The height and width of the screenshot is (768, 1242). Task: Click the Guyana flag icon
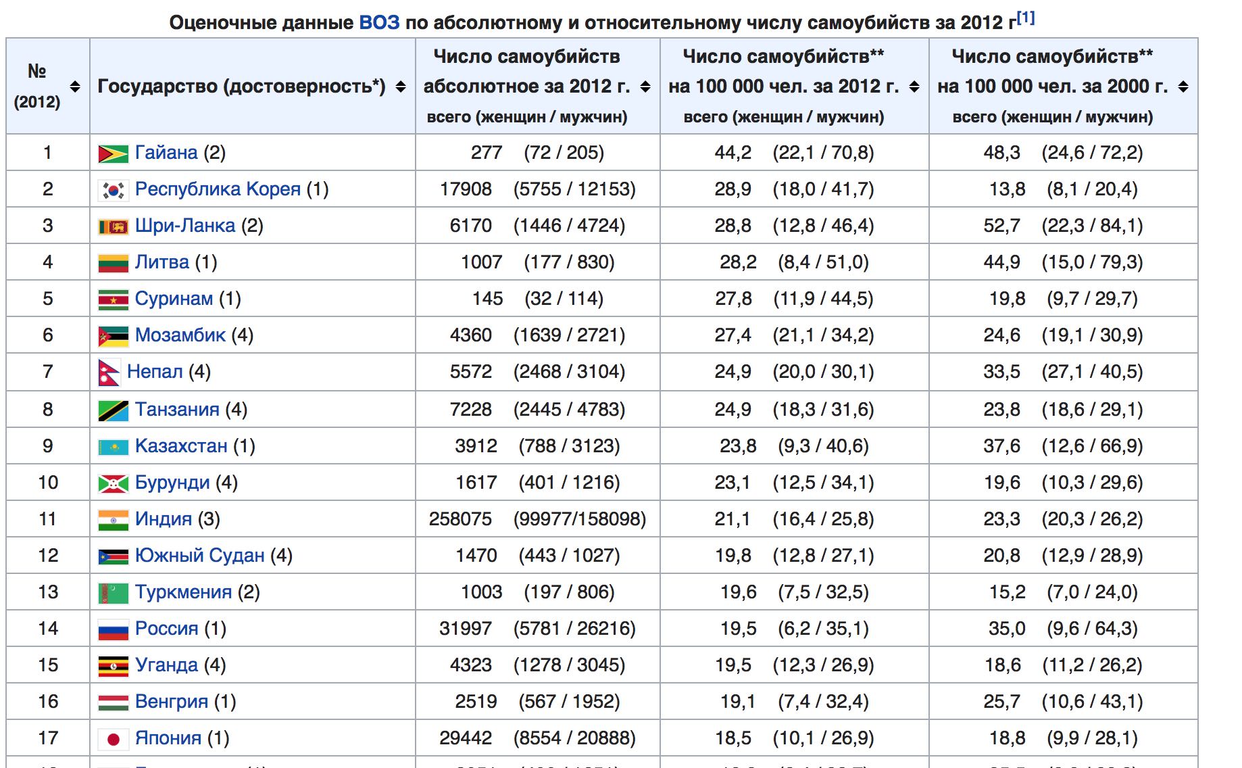pyautogui.click(x=113, y=153)
